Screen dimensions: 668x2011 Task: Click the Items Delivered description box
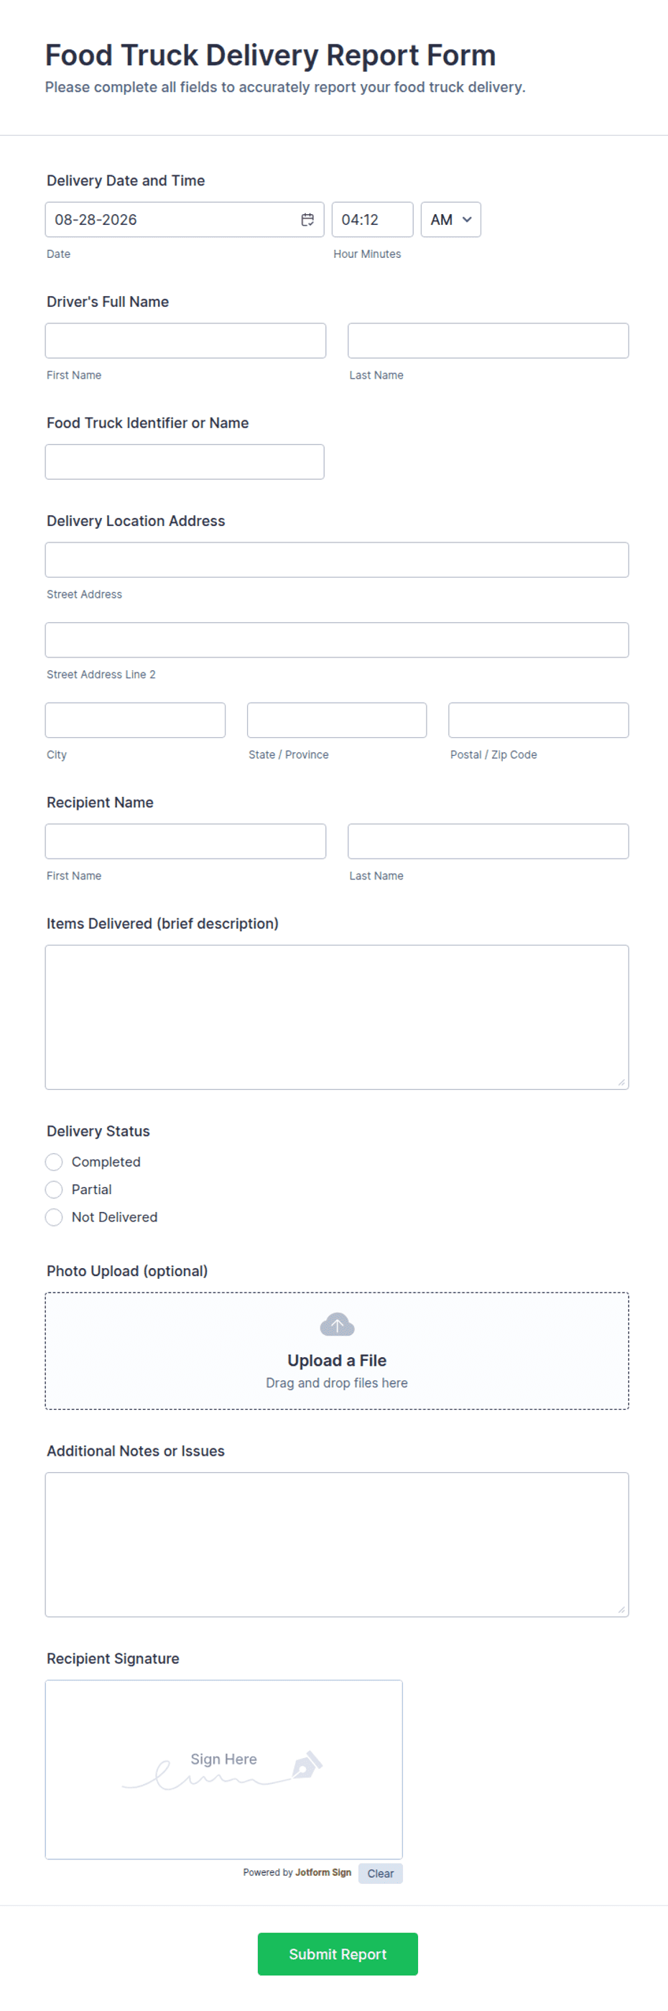coord(337,1017)
